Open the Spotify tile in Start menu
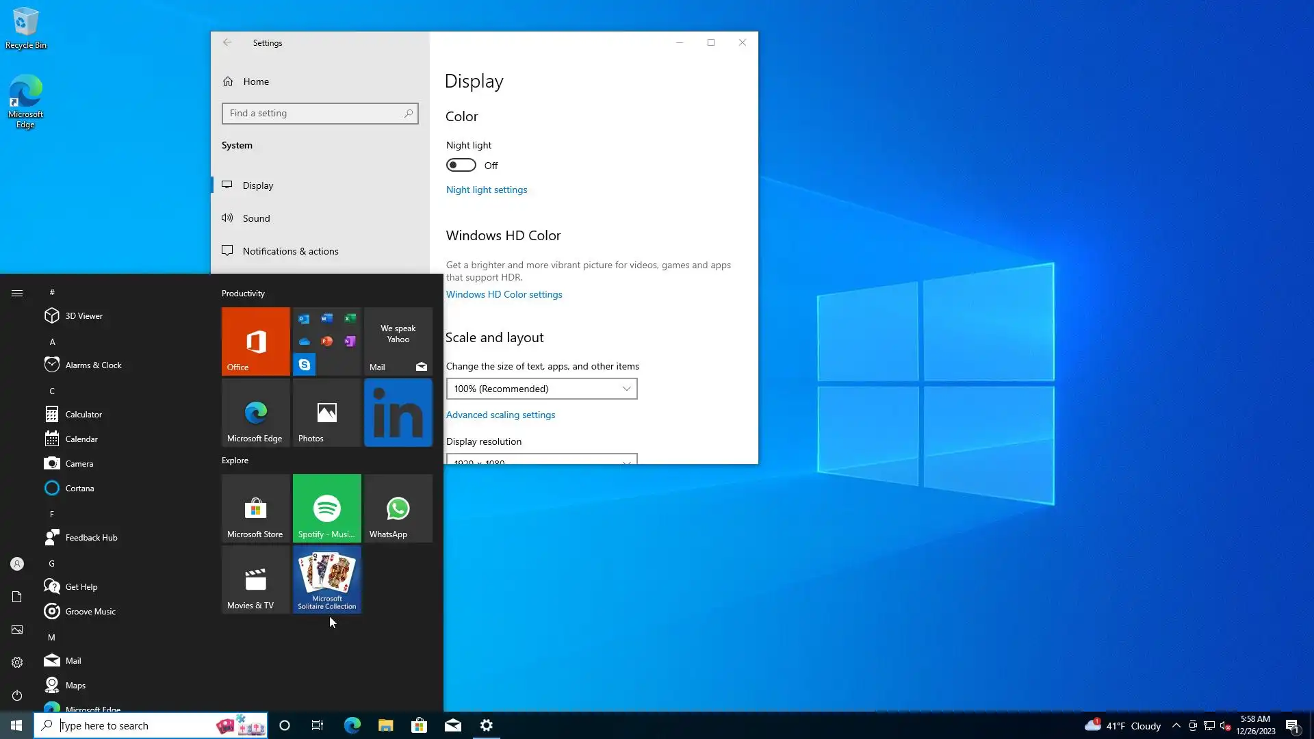 [326, 508]
